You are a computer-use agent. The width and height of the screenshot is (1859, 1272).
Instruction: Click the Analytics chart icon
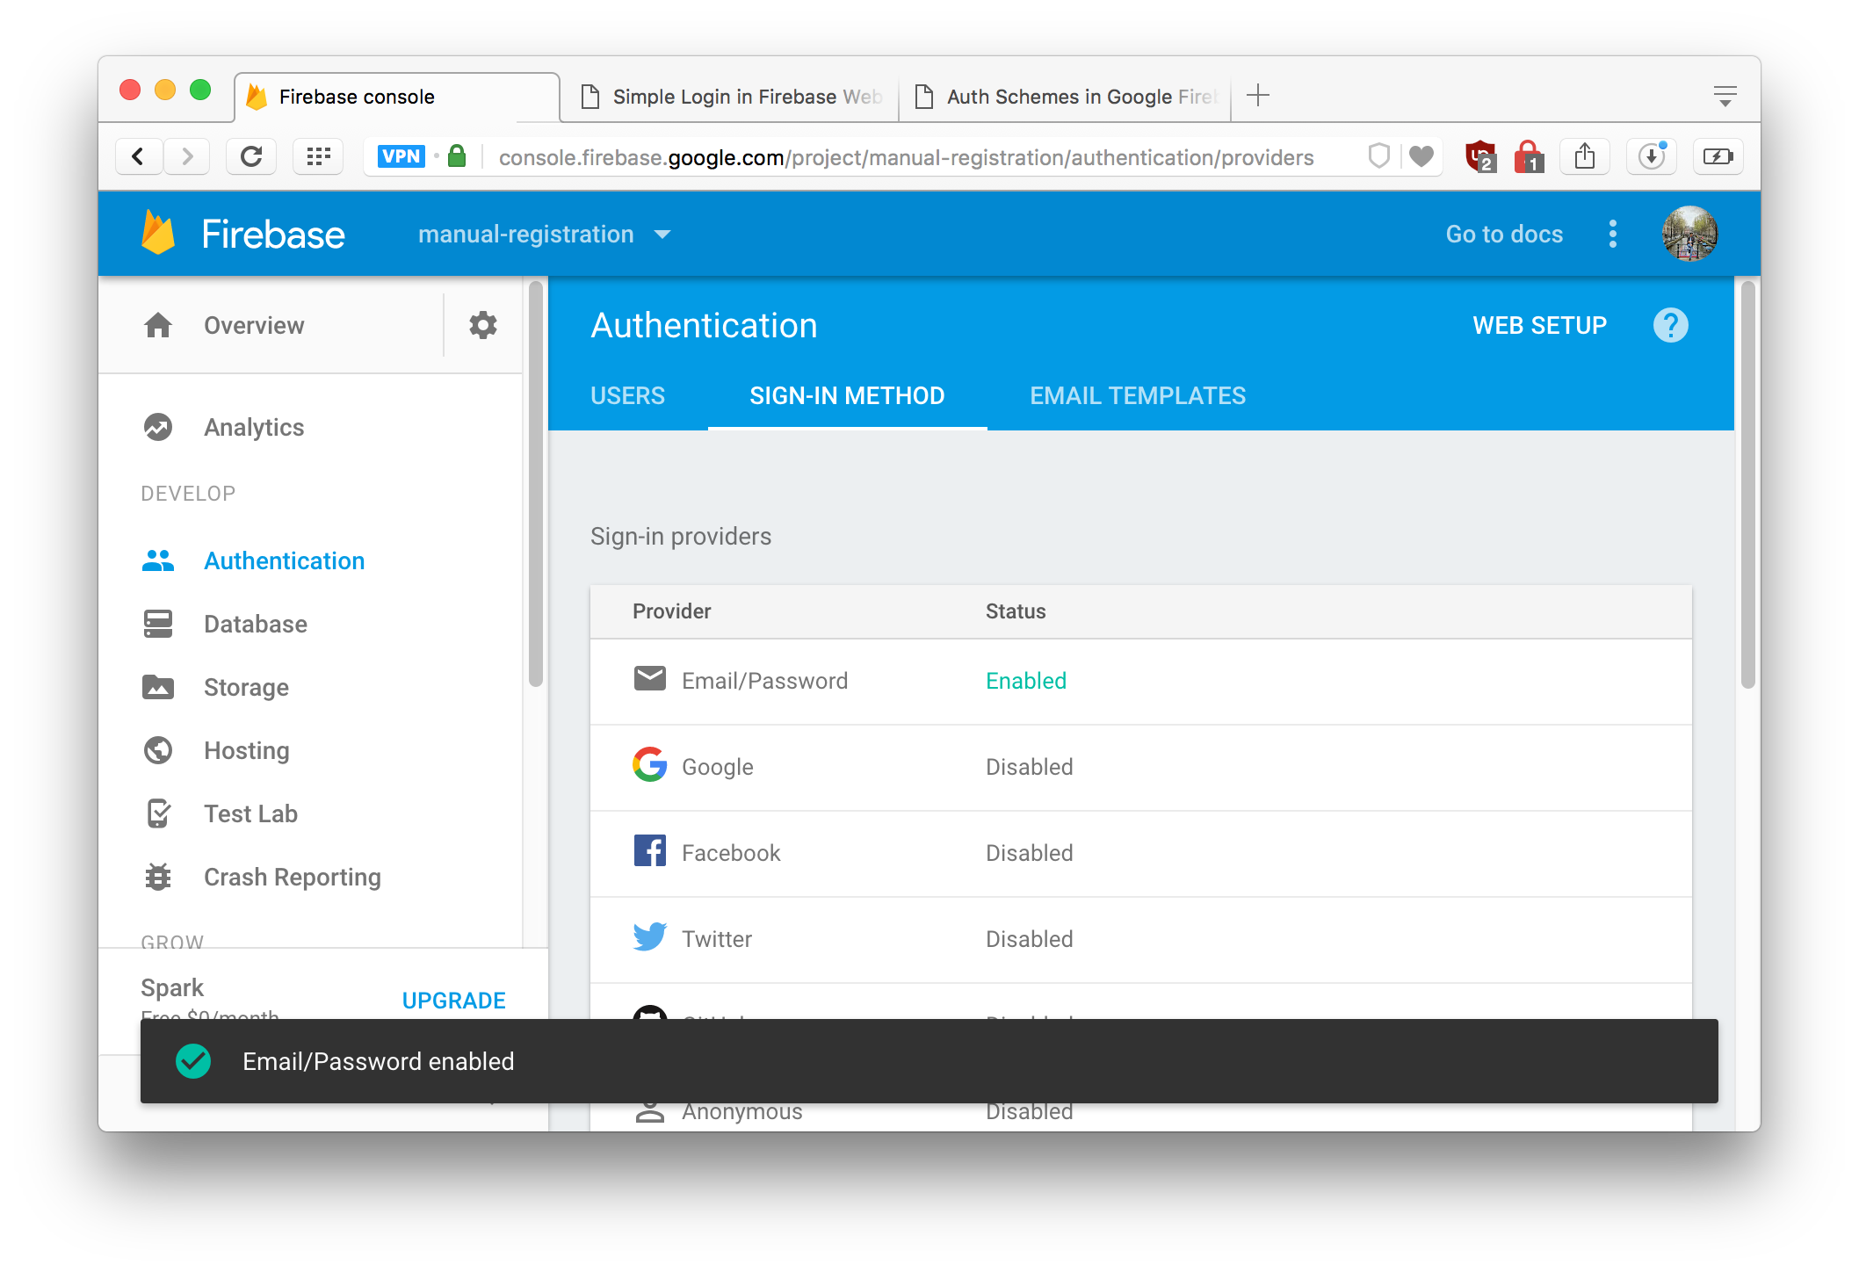coord(158,427)
